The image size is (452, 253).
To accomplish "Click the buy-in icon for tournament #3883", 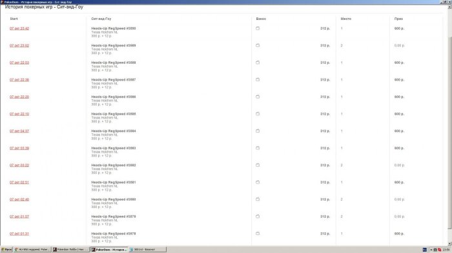I will tap(258, 148).
